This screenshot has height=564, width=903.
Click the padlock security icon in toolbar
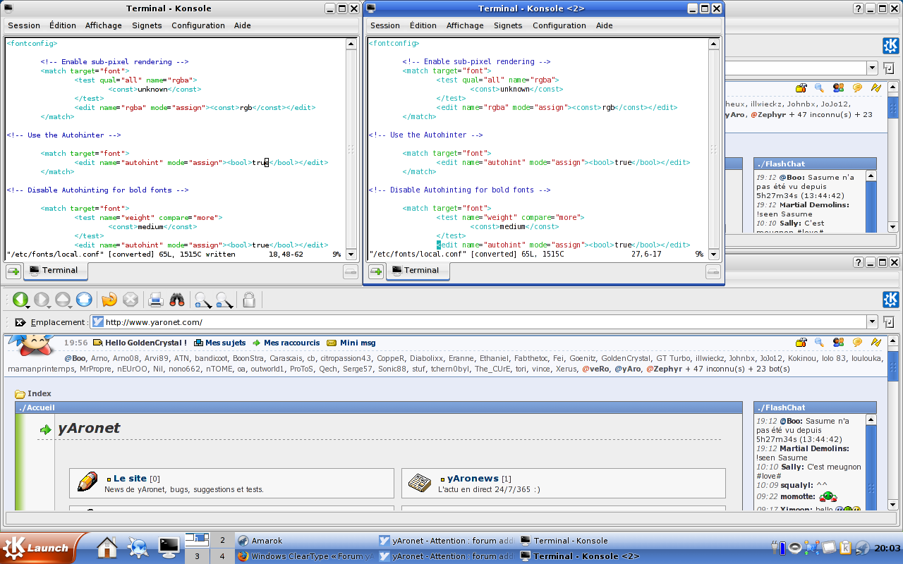click(x=249, y=300)
